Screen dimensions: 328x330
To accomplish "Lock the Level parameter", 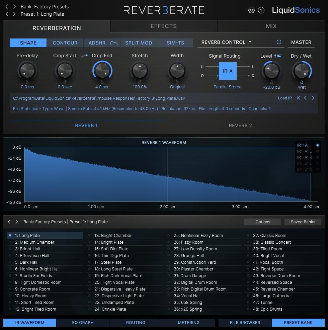I will click(x=271, y=82).
